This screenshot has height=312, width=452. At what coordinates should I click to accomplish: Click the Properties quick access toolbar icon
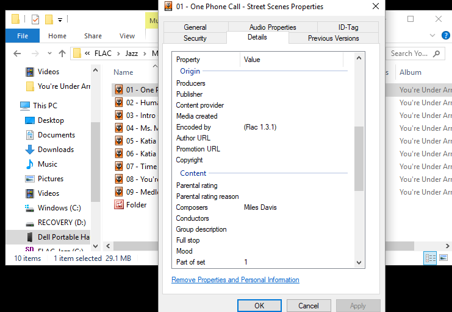click(35, 19)
